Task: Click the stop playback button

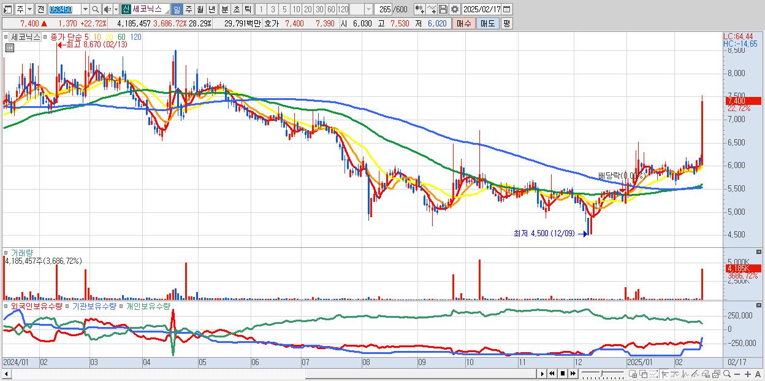Action: click(562, 374)
